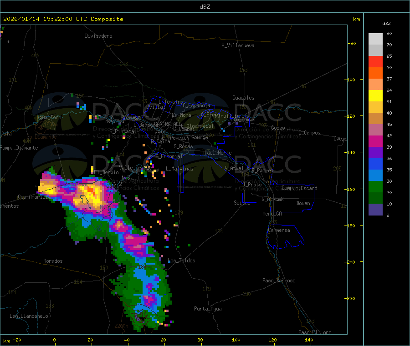410x346 pixels.
Task: Click the legend value 80
Action: click(x=389, y=33)
